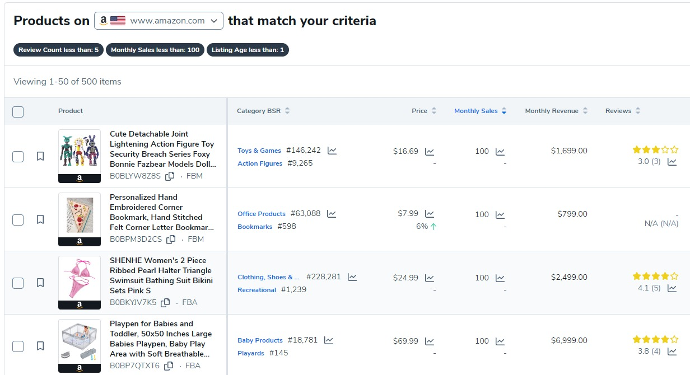This screenshot has height=375, width=690.
Task: Save the SHENHE bikini product bookmark
Action: (x=40, y=283)
